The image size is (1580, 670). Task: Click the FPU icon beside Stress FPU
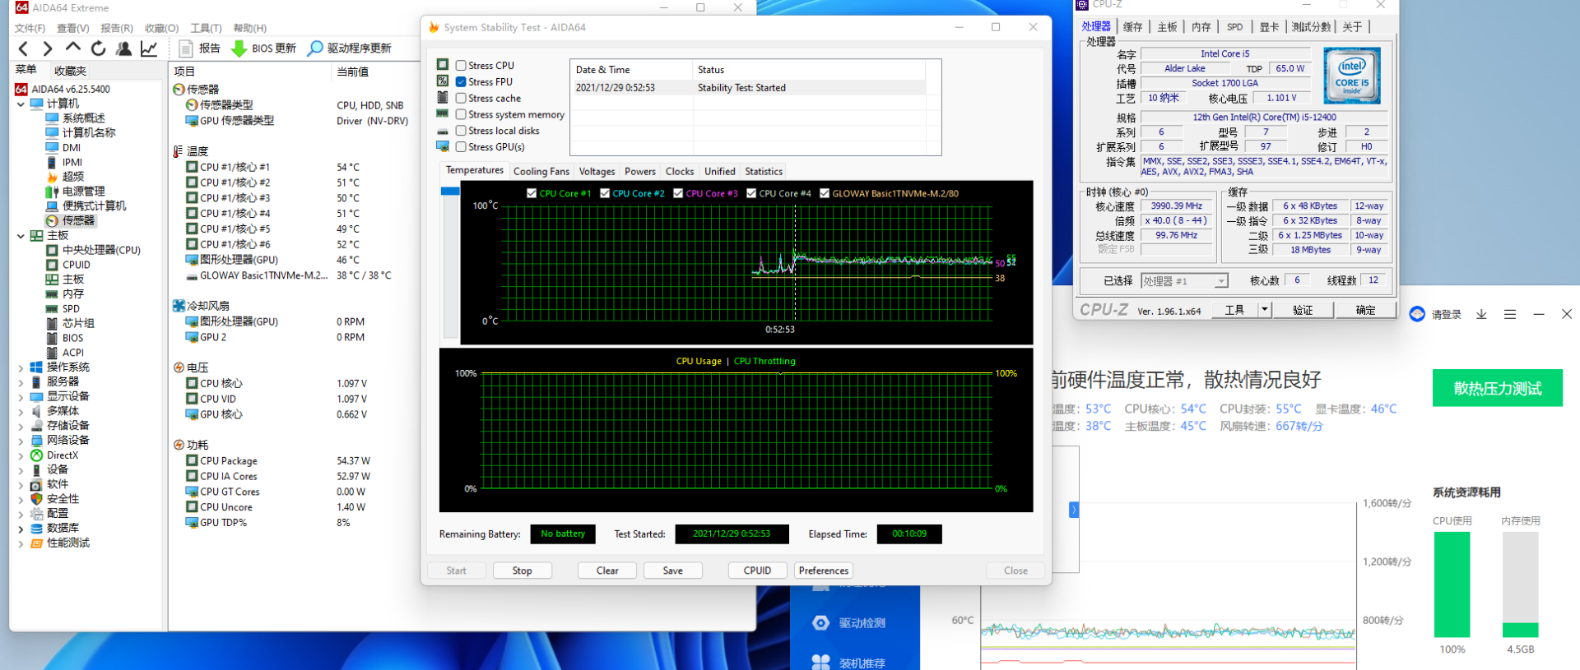pyautogui.click(x=443, y=81)
